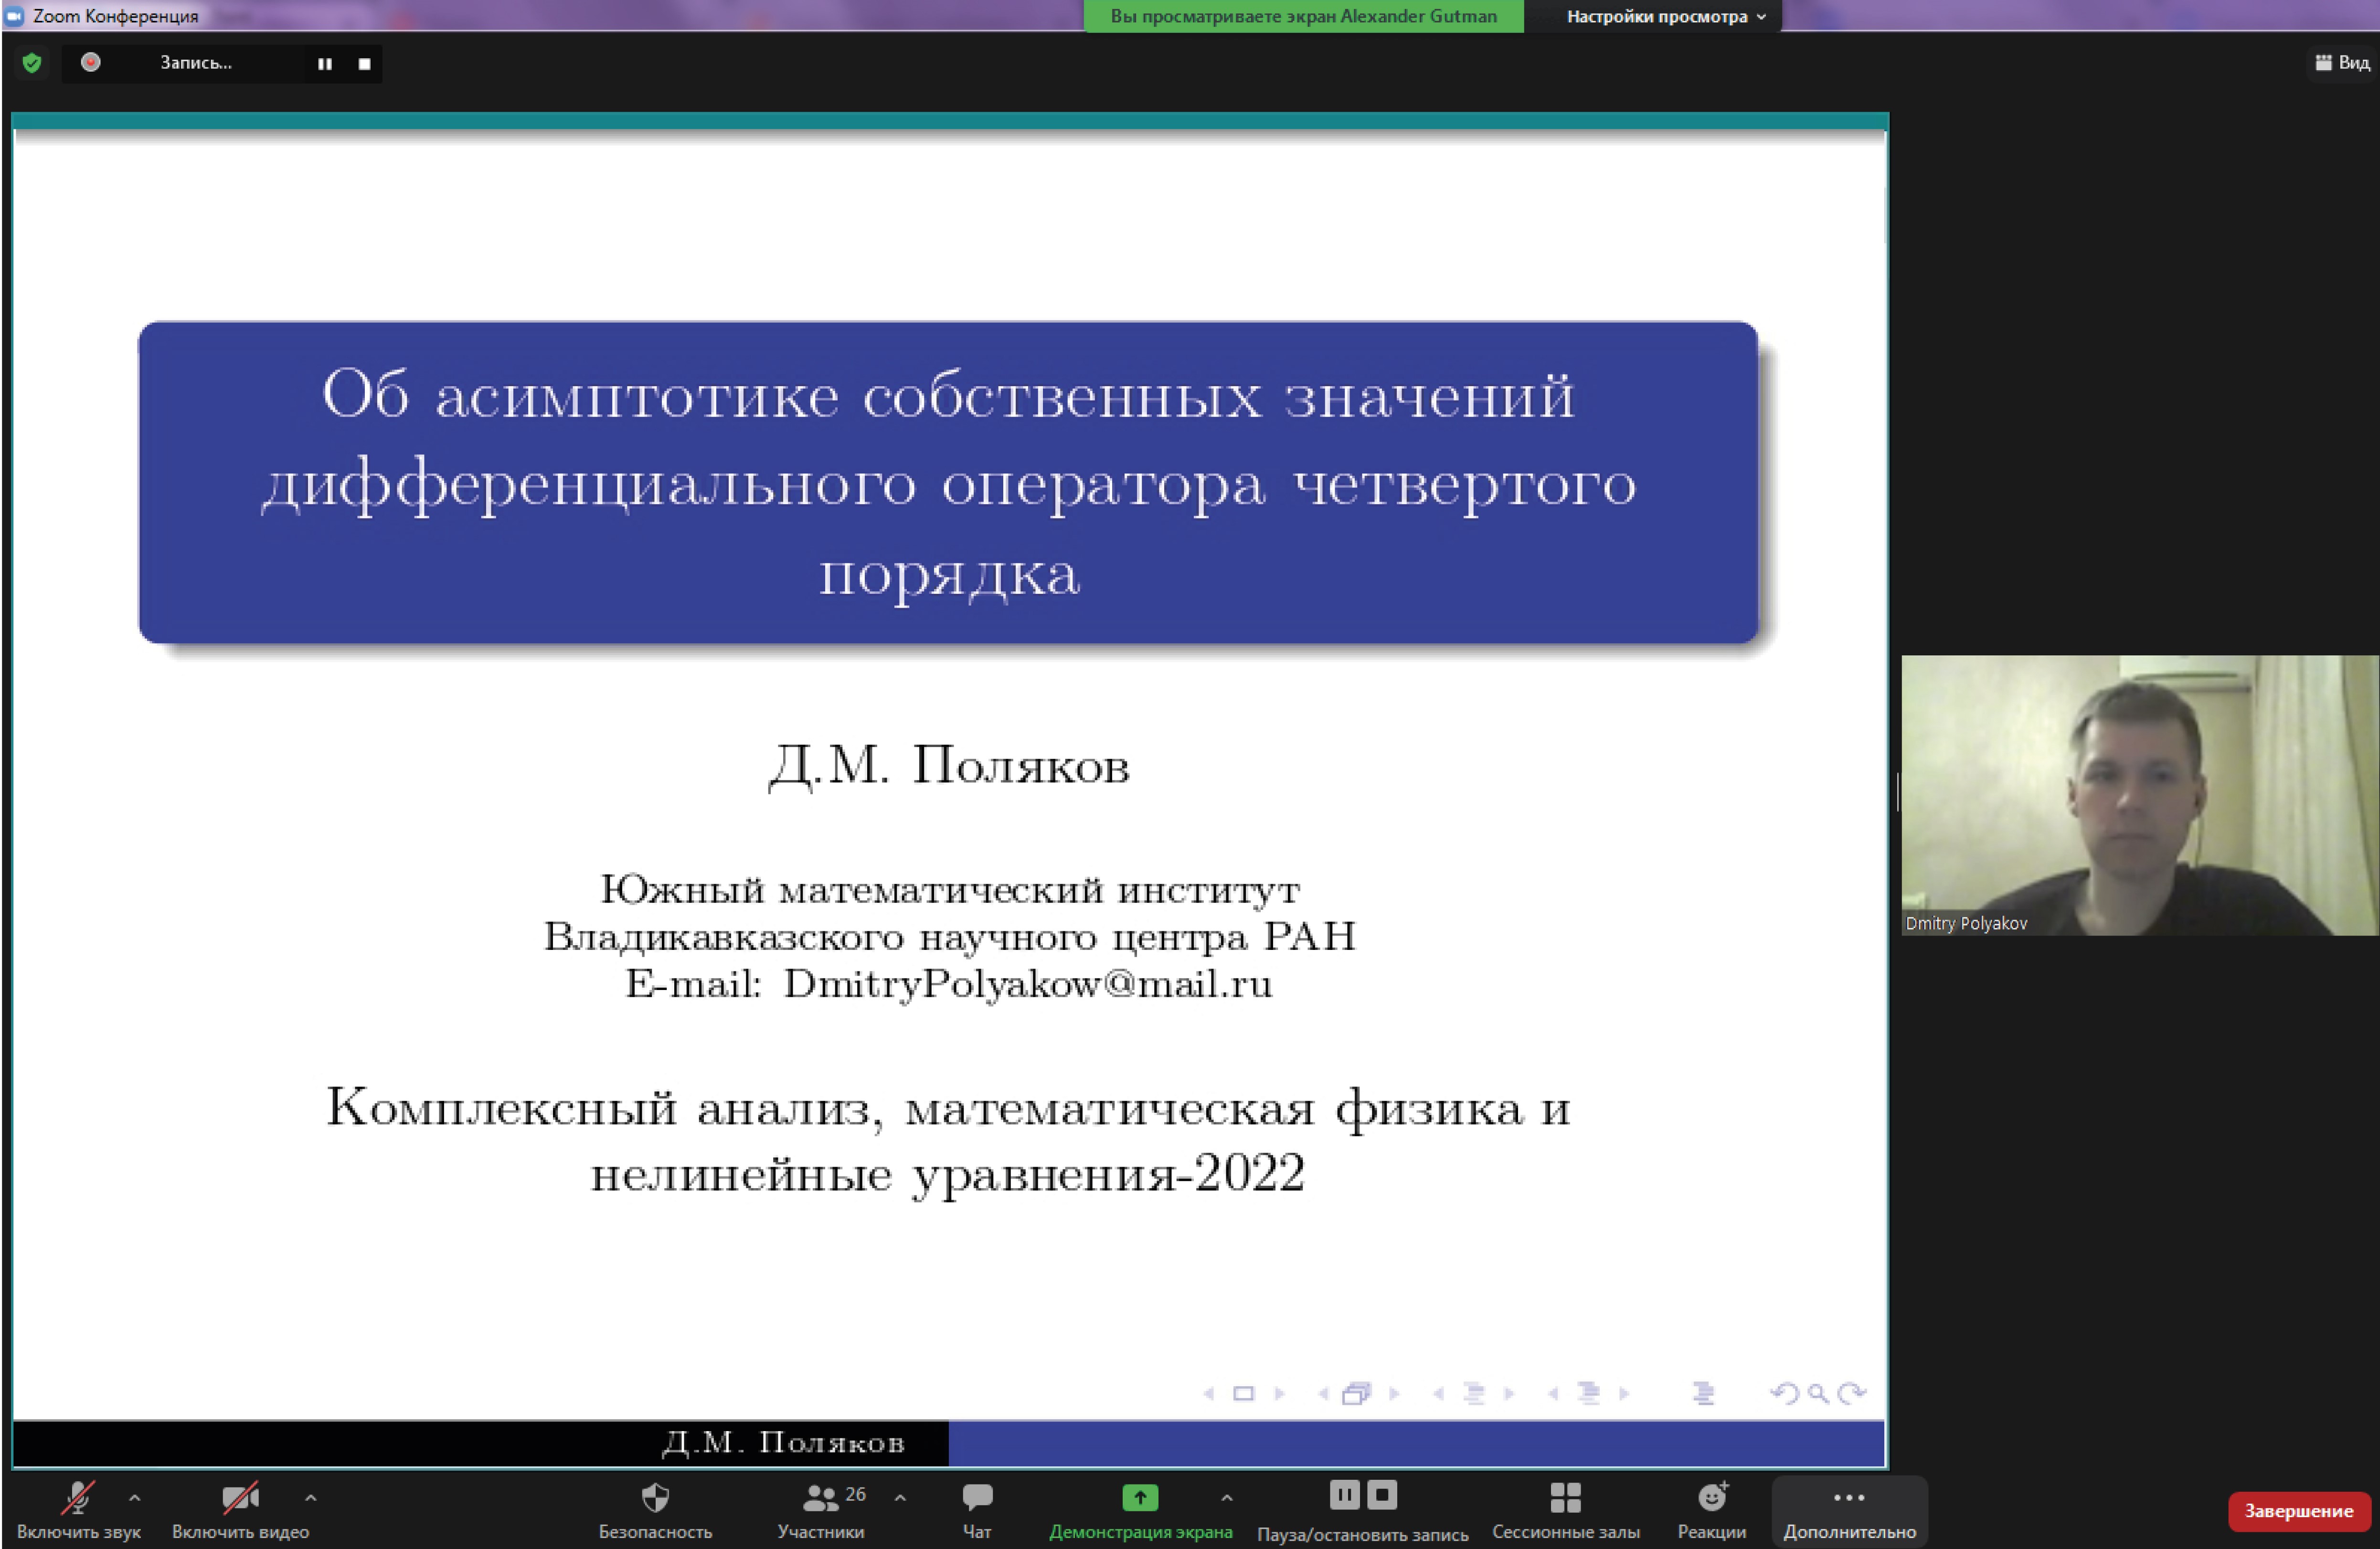Expand video options arrow next to camera
2380x1549 pixels.
[311, 1497]
